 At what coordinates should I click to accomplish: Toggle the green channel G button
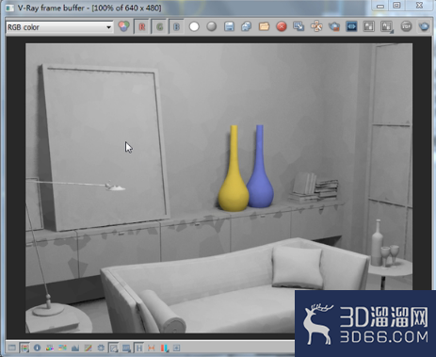(159, 26)
